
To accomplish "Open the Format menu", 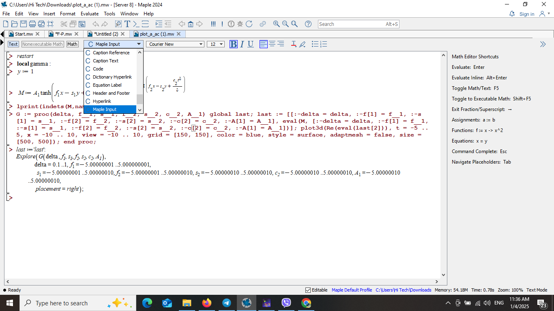I will coord(68,14).
